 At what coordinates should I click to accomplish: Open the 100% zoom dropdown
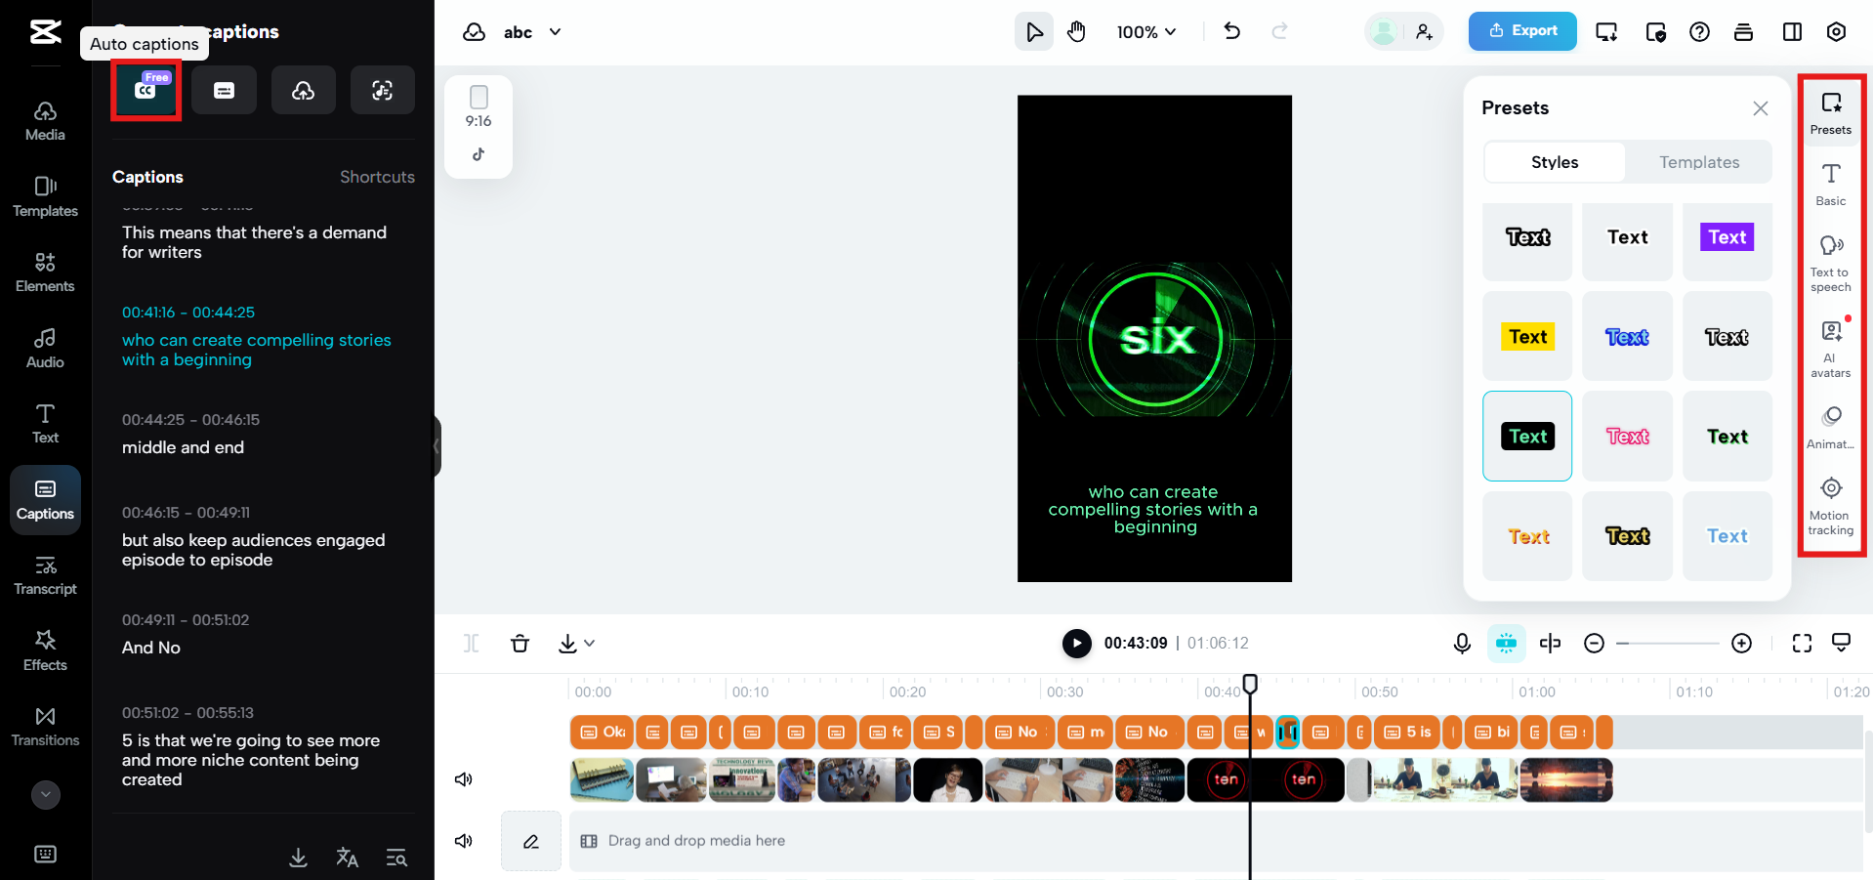coord(1146,32)
